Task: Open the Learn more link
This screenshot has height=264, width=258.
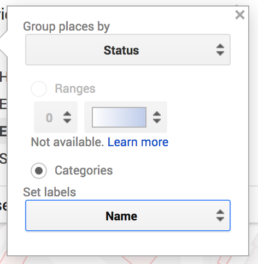Action: click(x=138, y=142)
